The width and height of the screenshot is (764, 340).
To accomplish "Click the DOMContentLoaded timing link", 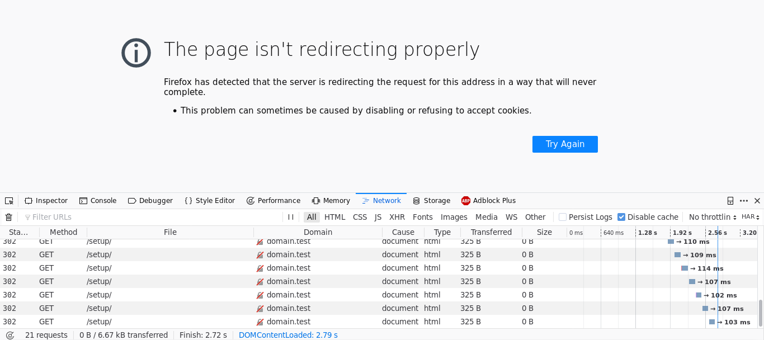I will point(288,335).
